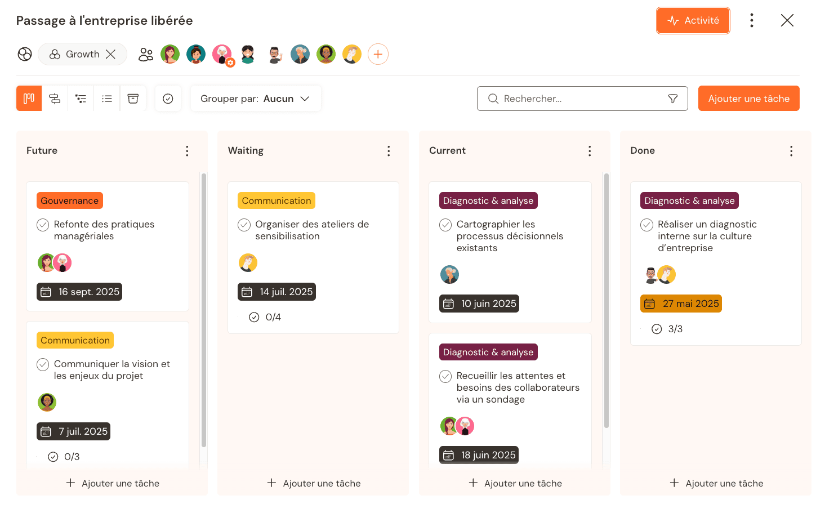
Task: Check off 'Organiser des ateliers de sensibilisation'
Action: point(244,225)
